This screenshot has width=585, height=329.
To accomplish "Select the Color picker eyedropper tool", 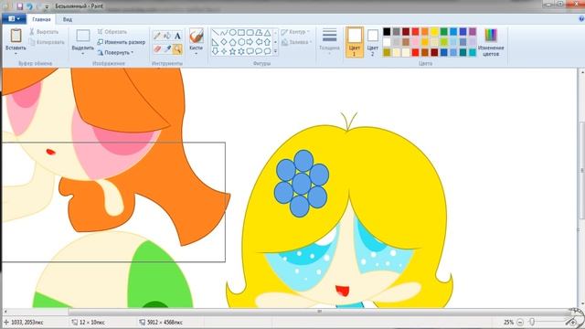I will click(167, 48).
